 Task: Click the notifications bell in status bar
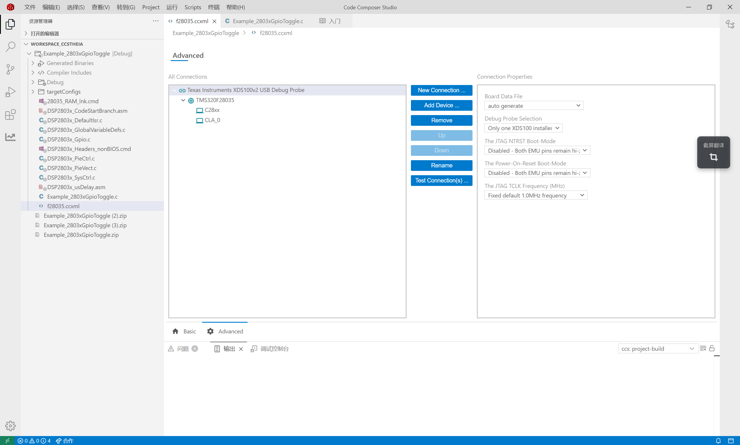[x=718, y=440]
